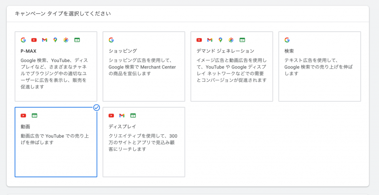
Task: Click the YouTube icon in デマンド ジェネレーション card
Action: (199, 40)
